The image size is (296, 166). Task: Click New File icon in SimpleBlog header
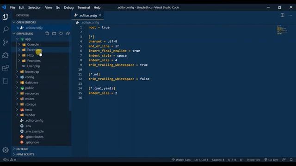[47, 34]
